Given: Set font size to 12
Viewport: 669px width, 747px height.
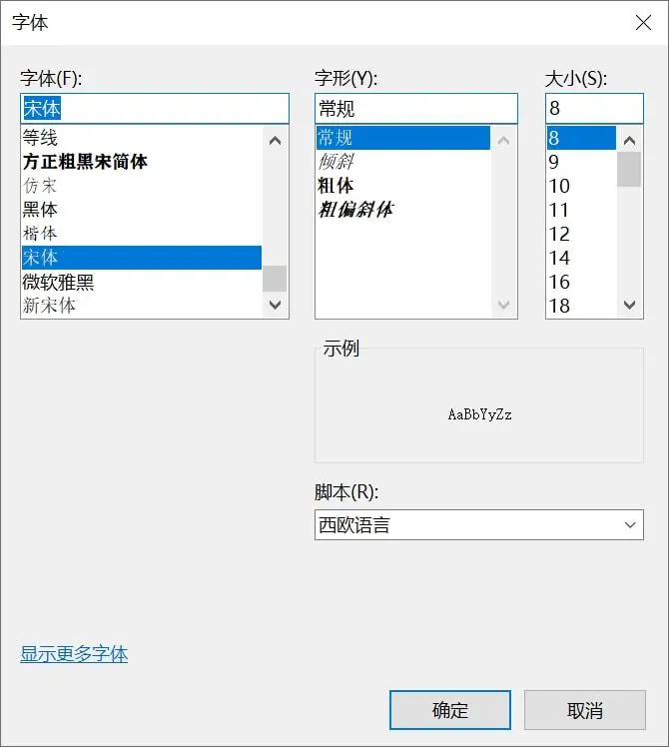Looking at the screenshot, I should point(559,234).
